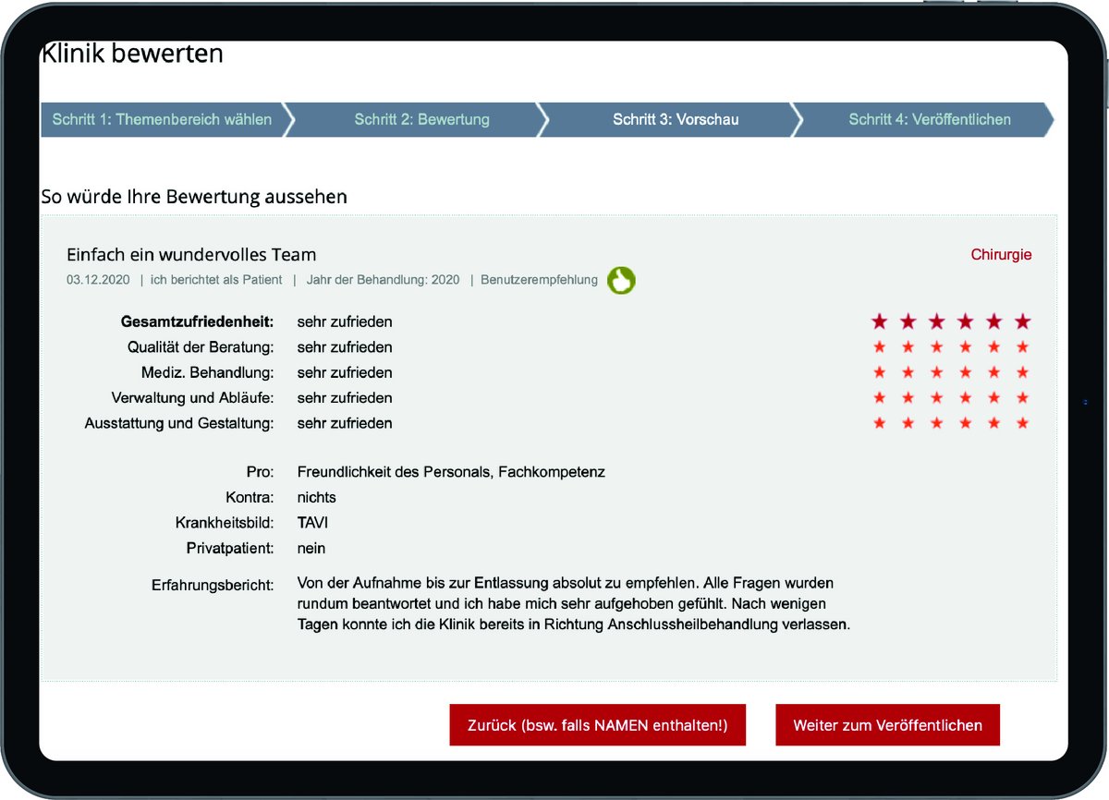This screenshot has height=800, width=1109.
Task: Click the green thumbs-up Benutzerempfehlung icon
Action: tap(621, 280)
